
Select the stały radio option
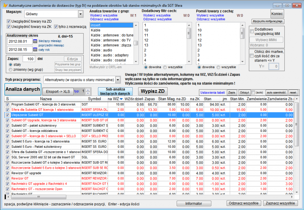(x=10, y=65)
